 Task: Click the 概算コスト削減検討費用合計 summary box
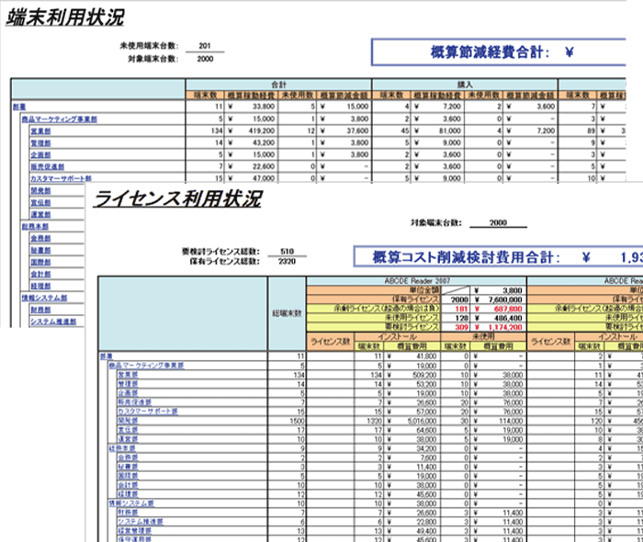pos(498,257)
